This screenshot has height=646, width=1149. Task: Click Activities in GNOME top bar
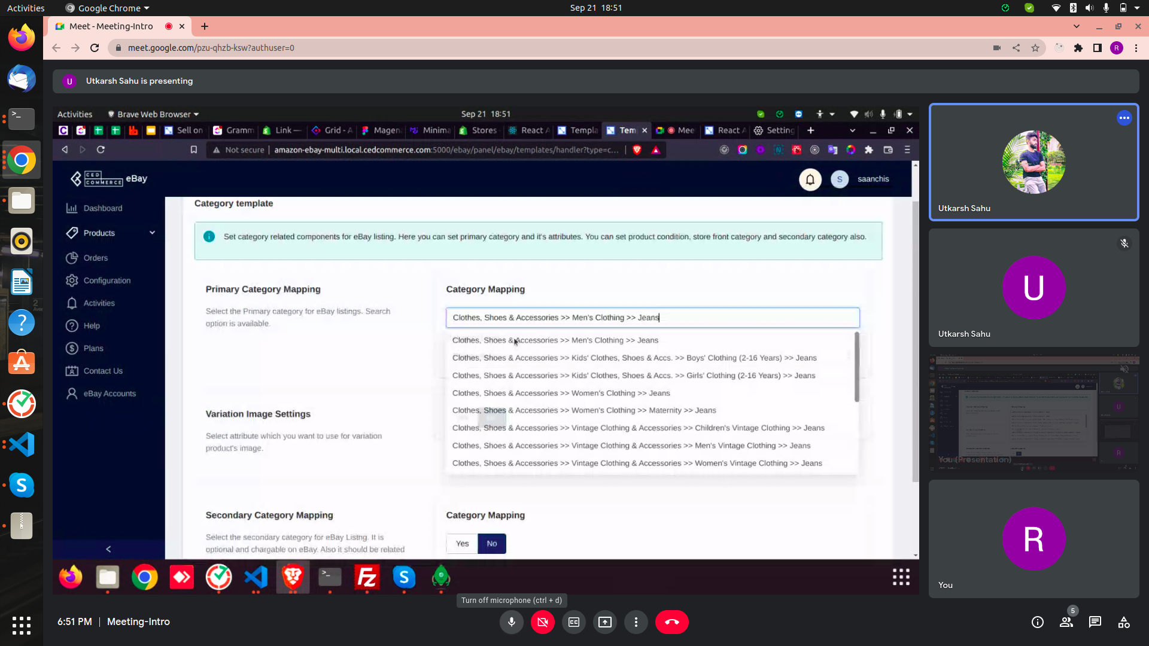(x=26, y=8)
